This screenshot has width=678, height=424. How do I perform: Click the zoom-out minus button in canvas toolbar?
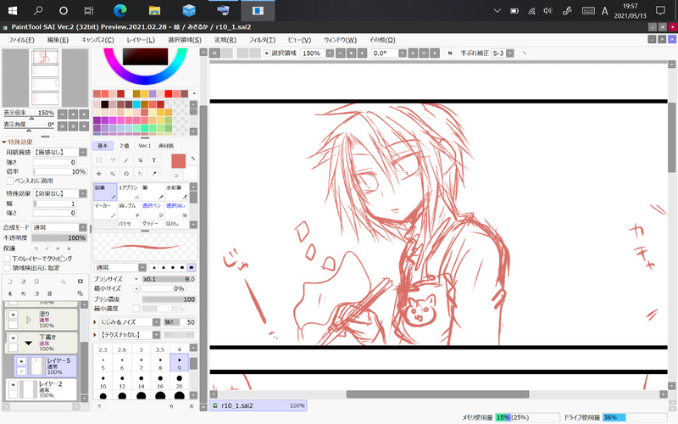(341, 53)
